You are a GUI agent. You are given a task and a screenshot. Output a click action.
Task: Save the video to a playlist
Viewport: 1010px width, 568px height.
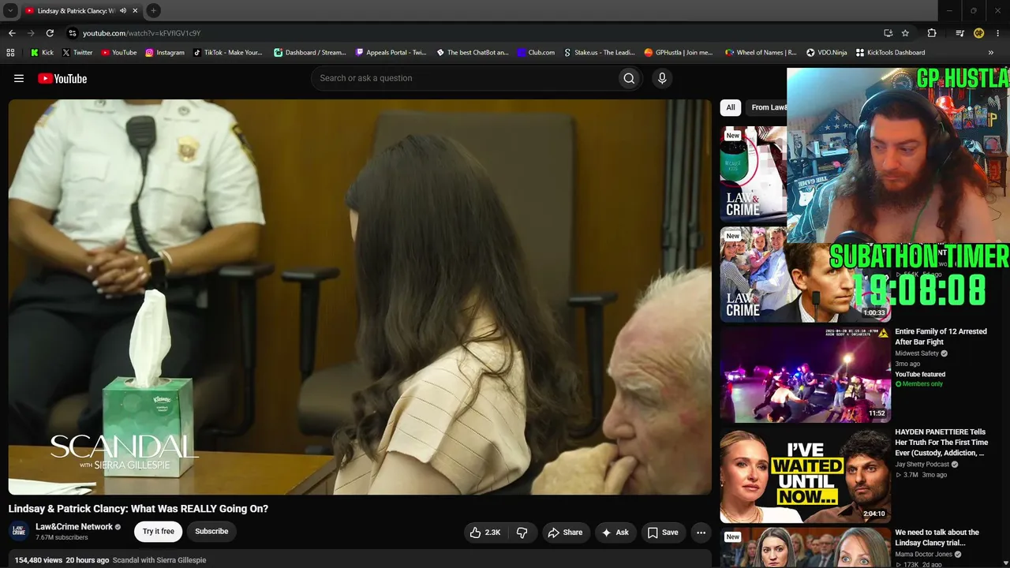point(663,532)
